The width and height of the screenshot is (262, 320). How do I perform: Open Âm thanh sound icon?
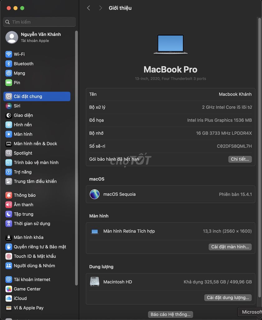click(x=8, y=204)
